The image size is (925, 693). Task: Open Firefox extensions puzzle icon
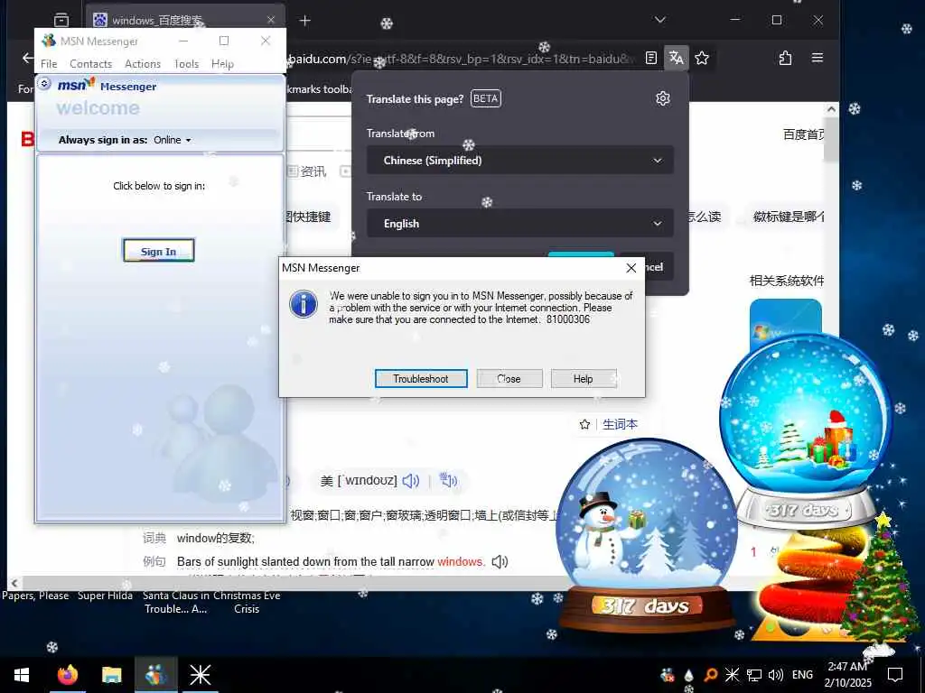(785, 58)
